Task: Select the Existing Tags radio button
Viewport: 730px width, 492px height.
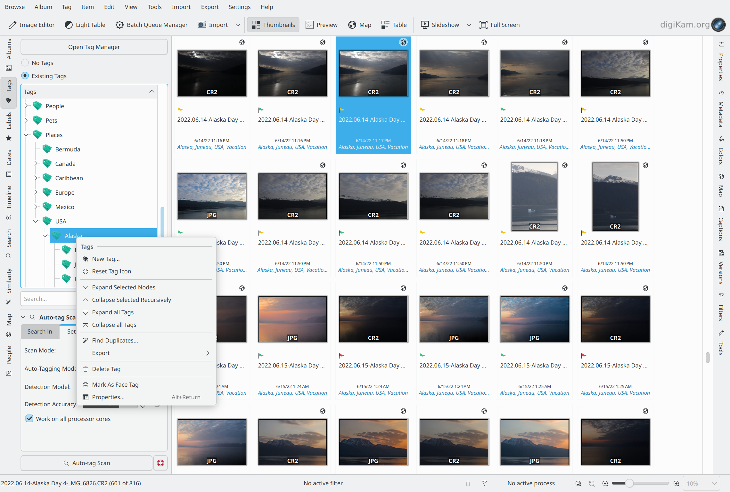Action: 25,76
